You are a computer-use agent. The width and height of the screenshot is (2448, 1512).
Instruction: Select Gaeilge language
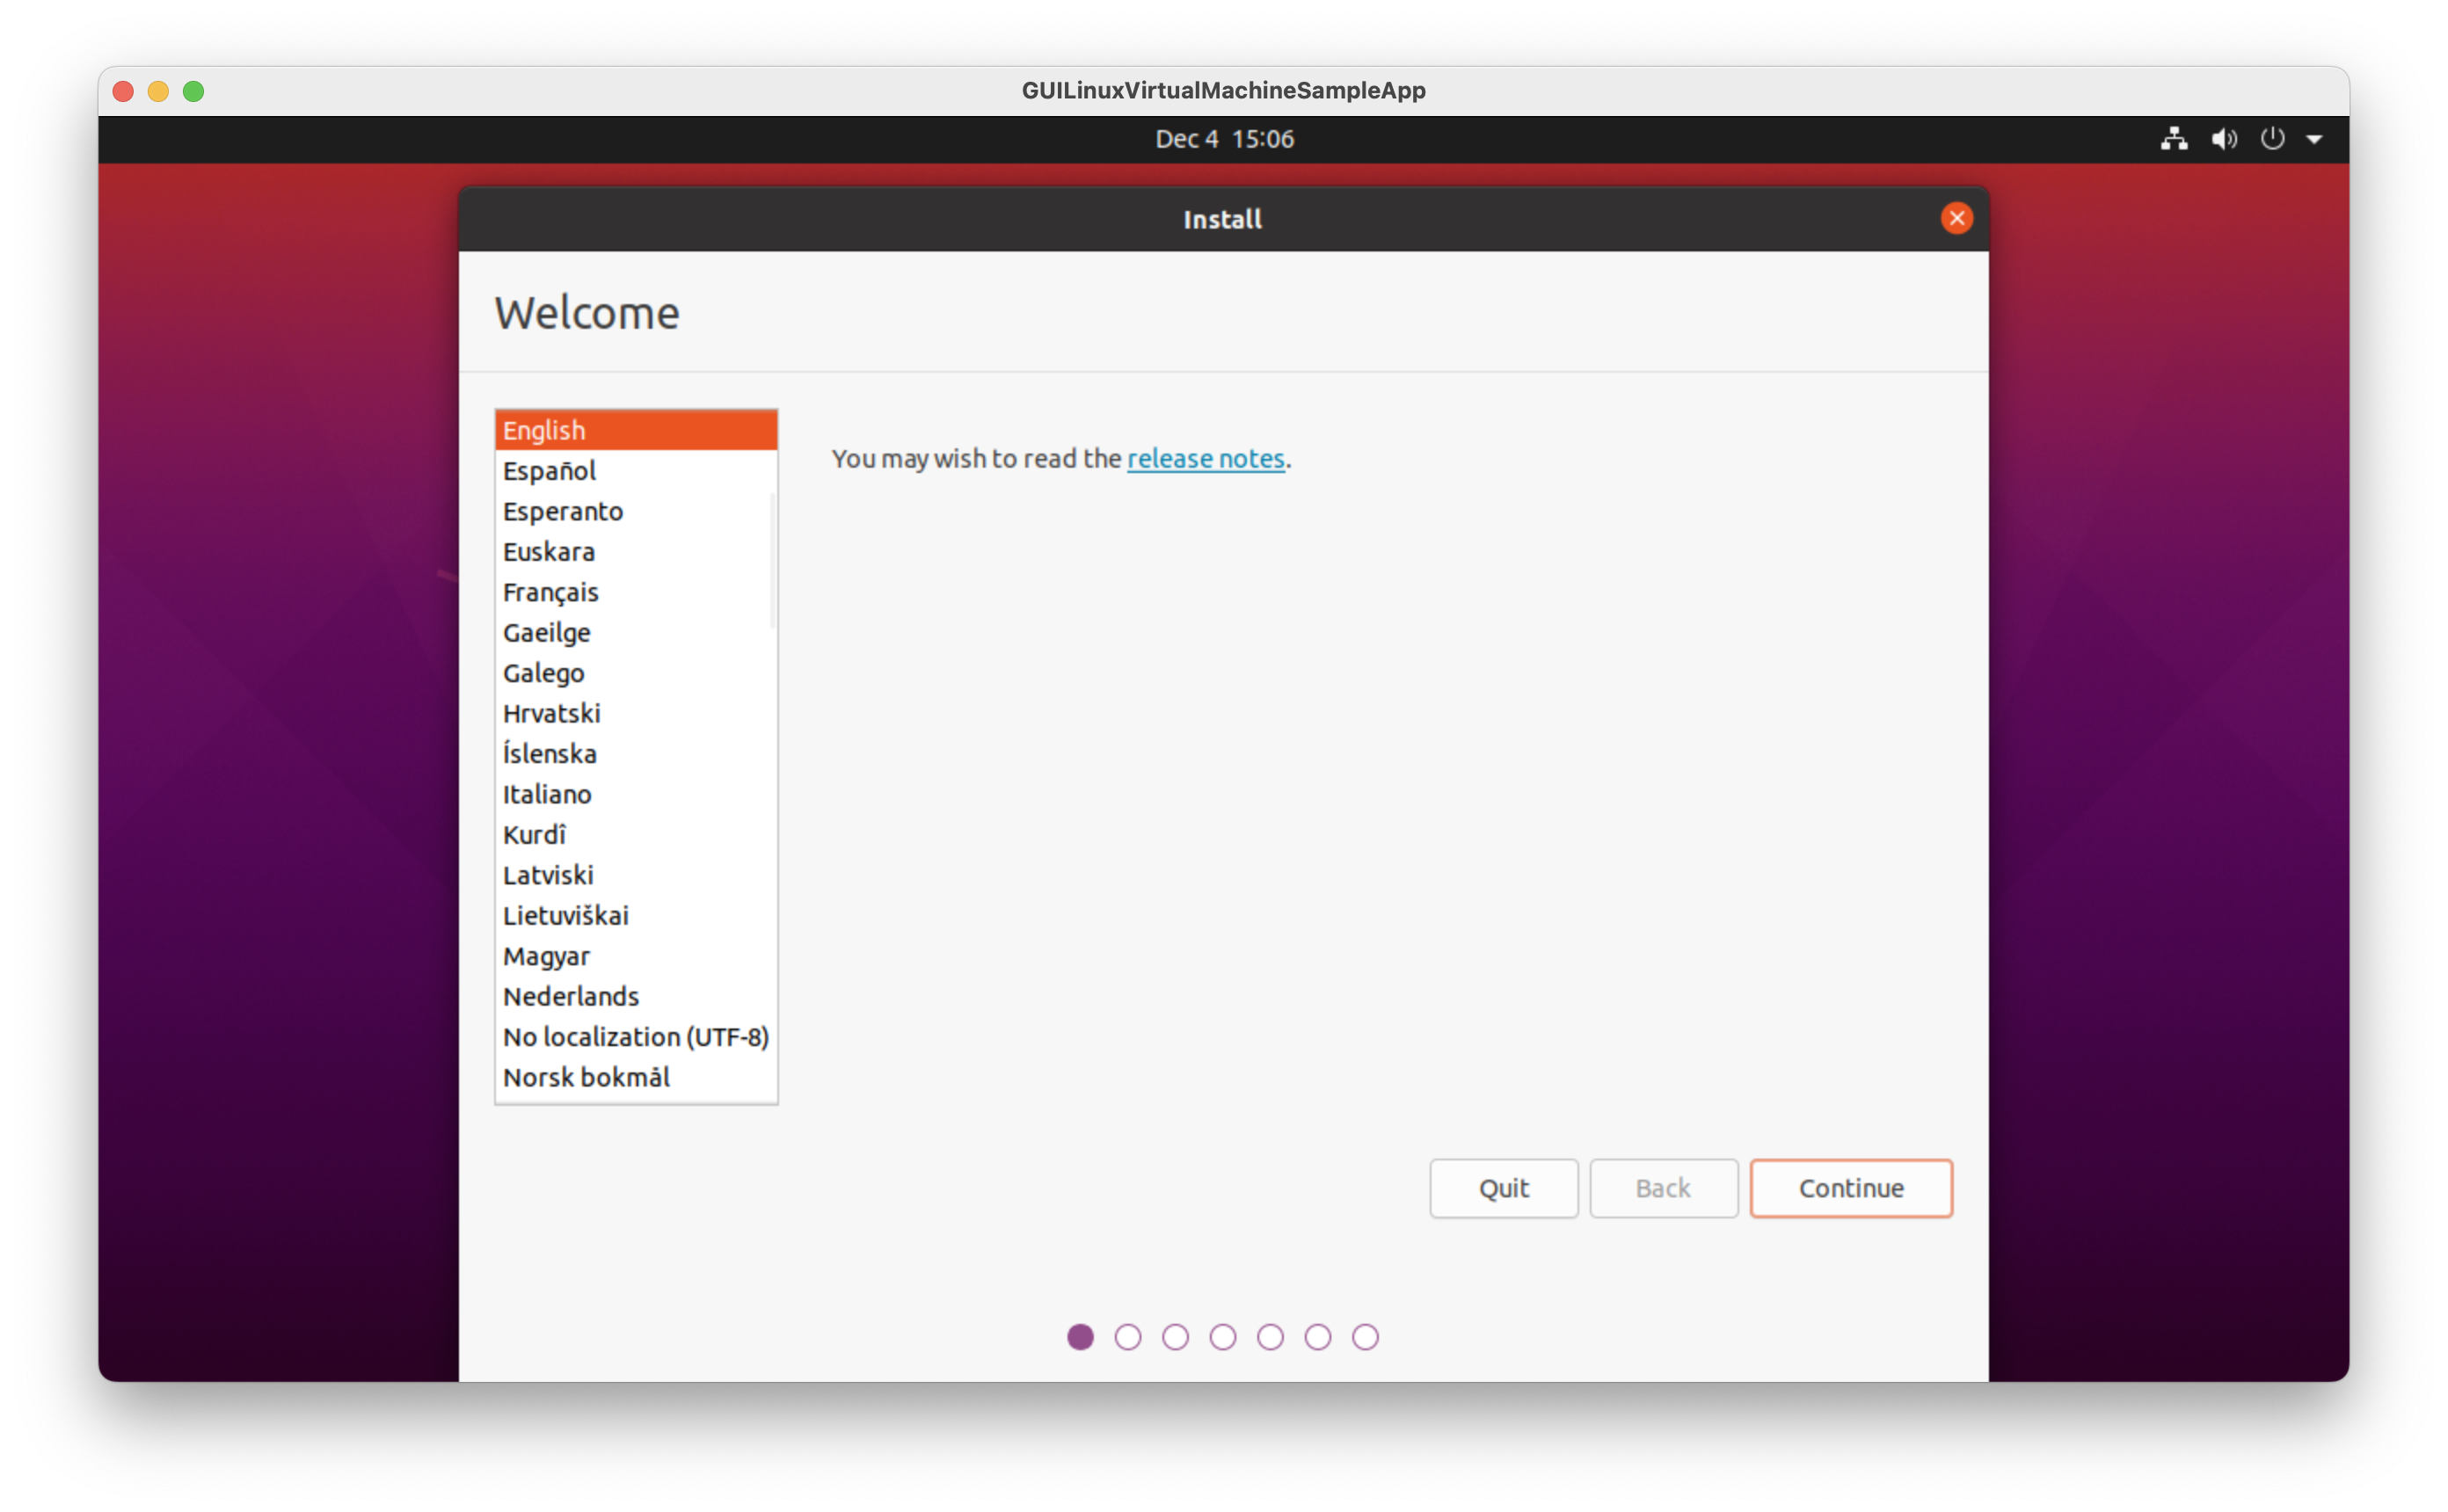(636, 632)
